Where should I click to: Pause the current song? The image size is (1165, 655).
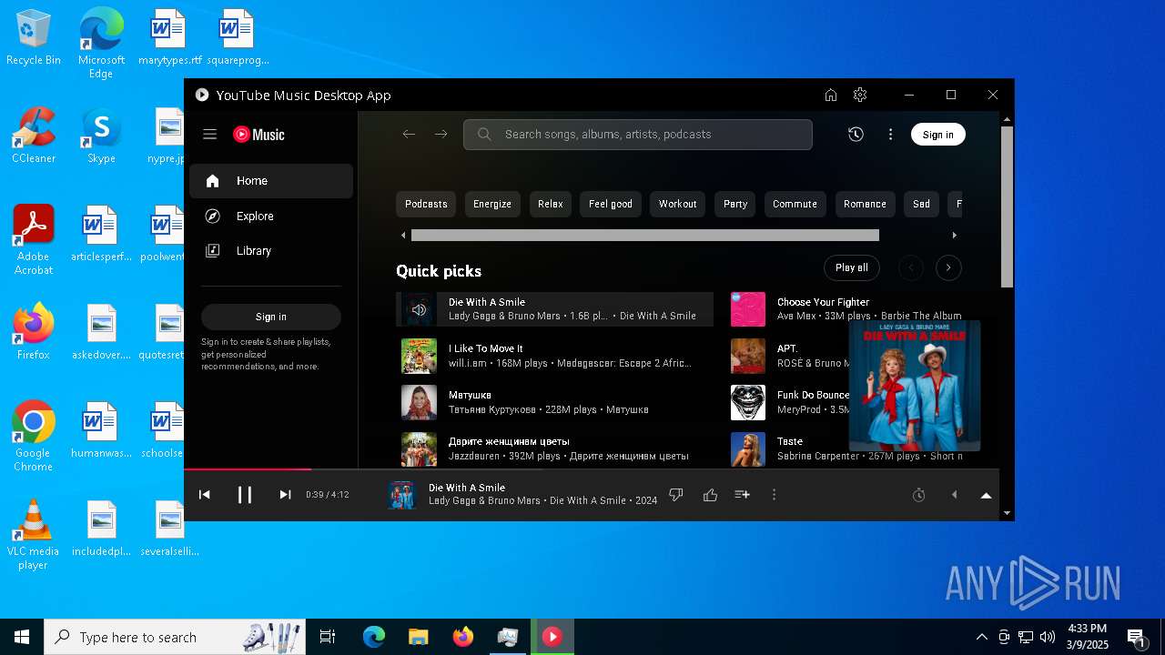(245, 495)
